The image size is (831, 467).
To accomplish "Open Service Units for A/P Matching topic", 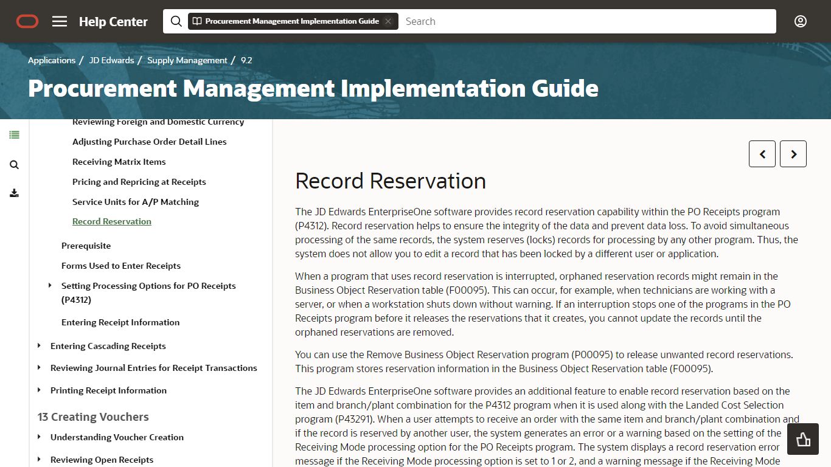I will (x=136, y=202).
